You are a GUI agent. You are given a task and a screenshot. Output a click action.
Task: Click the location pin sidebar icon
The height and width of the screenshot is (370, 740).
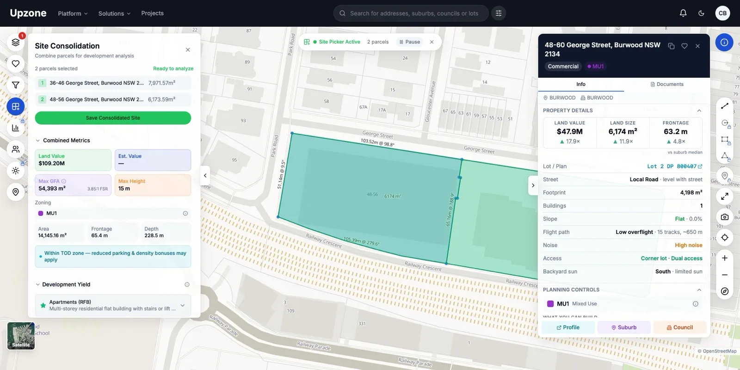(16, 192)
